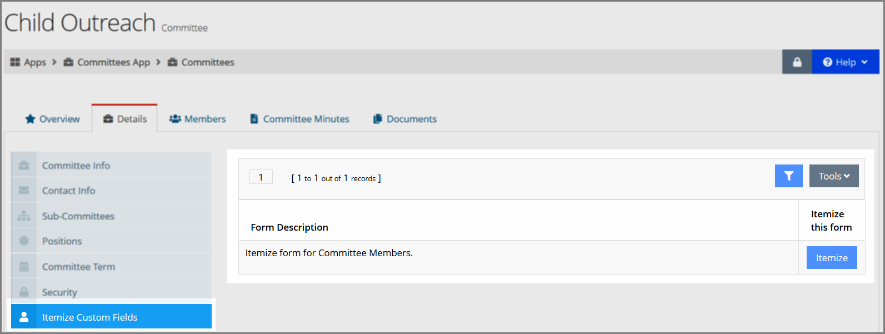This screenshot has width=885, height=334.
Task: Click the Apps grid icon in breadcrumb
Action: click(x=15, y=62)
